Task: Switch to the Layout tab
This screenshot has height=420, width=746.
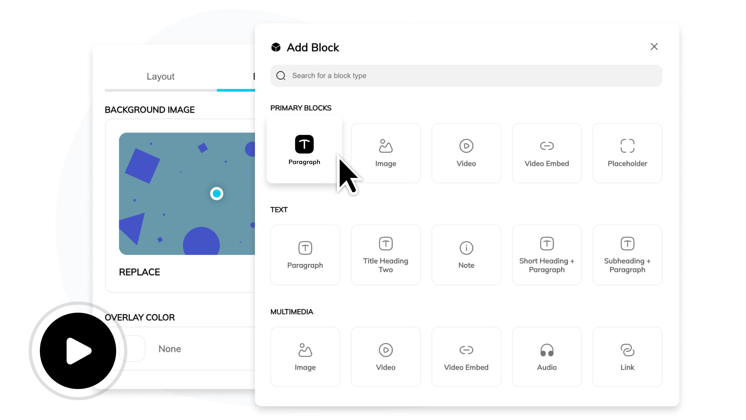Action: (x=160, y=76)
